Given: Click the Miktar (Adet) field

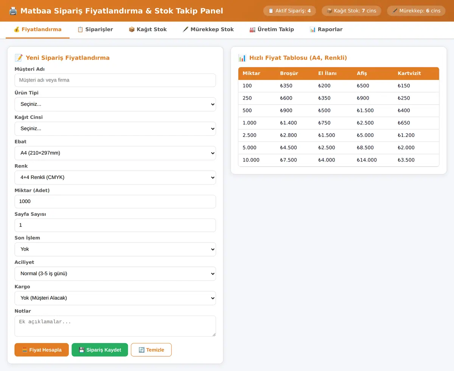Looking at the screenshot, I should click(x=115, y=202).
